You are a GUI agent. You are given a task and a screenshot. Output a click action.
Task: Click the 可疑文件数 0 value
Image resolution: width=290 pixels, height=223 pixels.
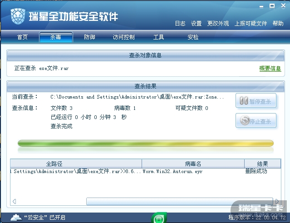(192, 108)
